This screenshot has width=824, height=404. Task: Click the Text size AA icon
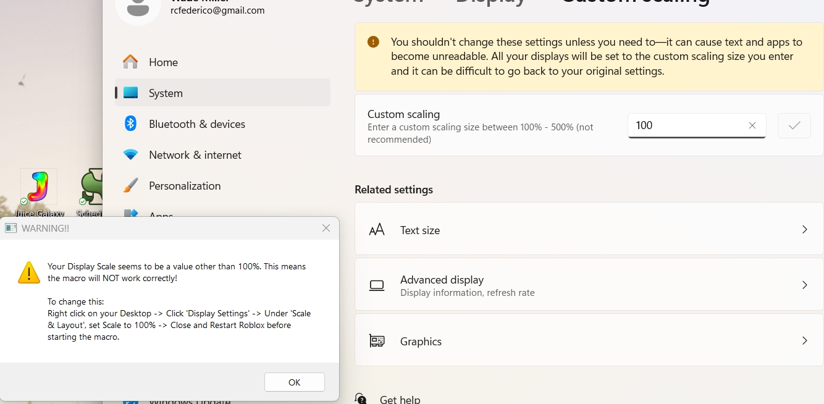[x=377, y=229]
